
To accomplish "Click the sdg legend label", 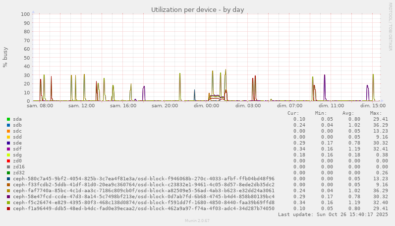I will pyautogui.click(x=17, y=155).
